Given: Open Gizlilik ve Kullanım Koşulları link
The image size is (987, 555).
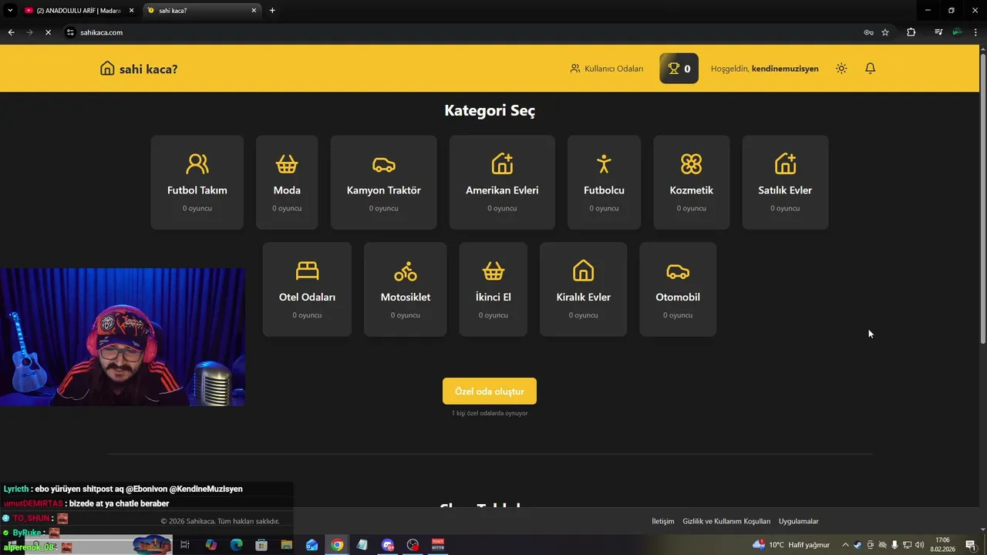Looking at the screenshot, I should coord(726,522).
